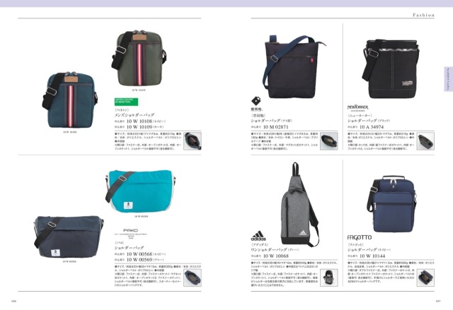Select the turquoise PAKO shoulder bag image

141,191
